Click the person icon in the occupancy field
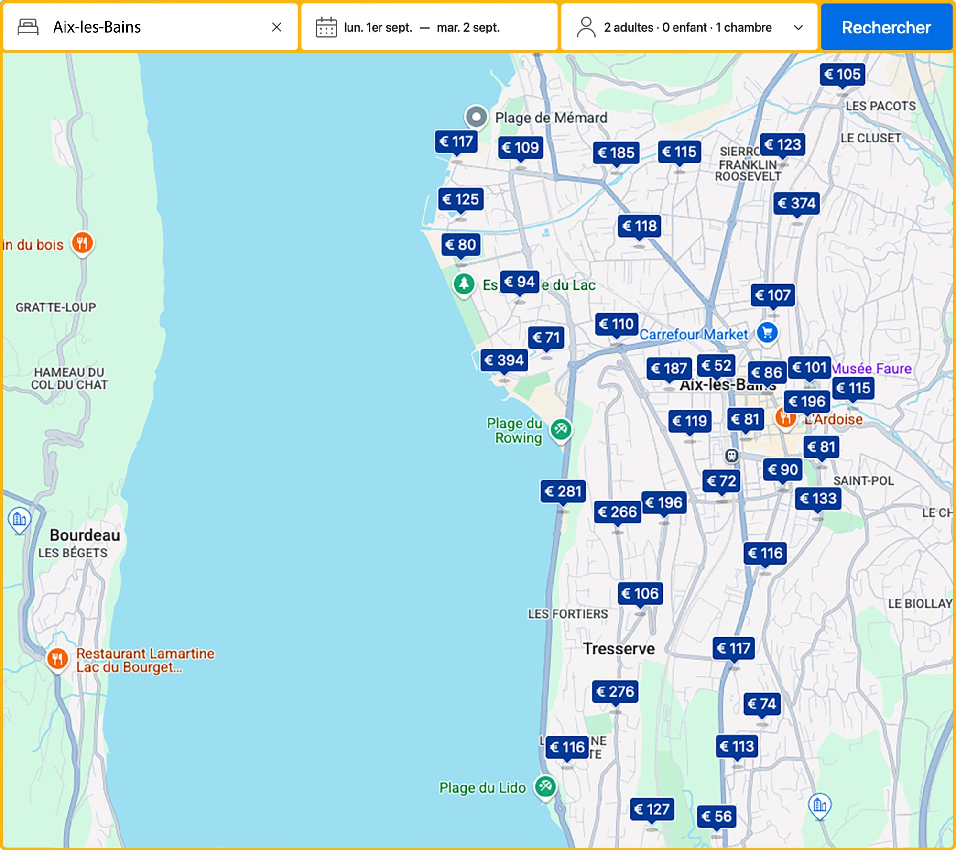The width and height of the screenshot is (956, 850). coord(586,27)
